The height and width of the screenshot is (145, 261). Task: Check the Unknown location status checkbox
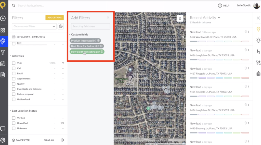coord(14,128)
